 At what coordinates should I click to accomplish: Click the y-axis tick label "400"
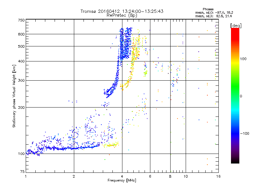[x=21, y=61]
